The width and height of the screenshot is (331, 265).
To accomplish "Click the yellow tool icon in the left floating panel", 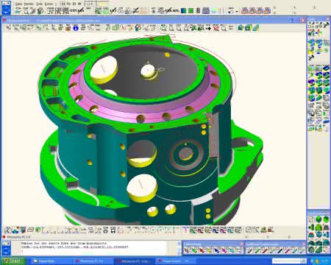I will point(209,250).
